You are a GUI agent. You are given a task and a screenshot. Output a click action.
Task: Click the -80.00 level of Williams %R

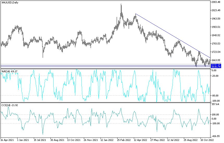coord(215,95)
